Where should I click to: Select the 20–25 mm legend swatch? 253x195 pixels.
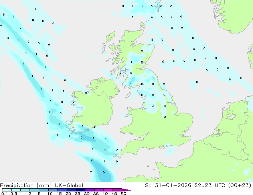click(x=71, y=190)
